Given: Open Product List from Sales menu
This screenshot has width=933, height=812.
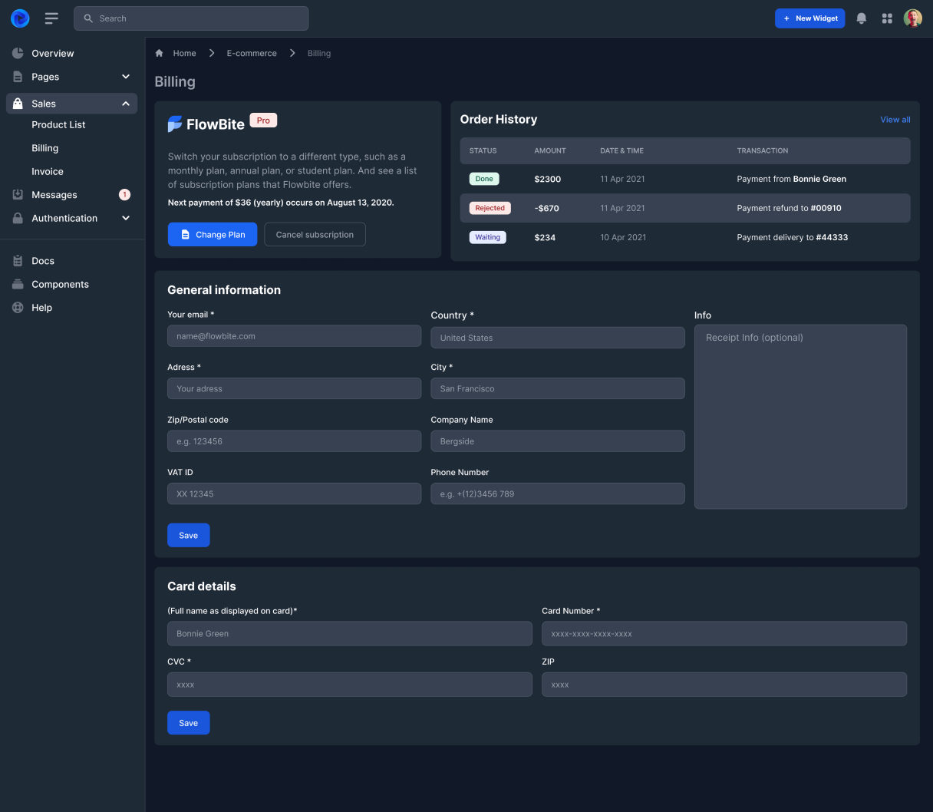Looking at the screenshot, I should point(58,125).
